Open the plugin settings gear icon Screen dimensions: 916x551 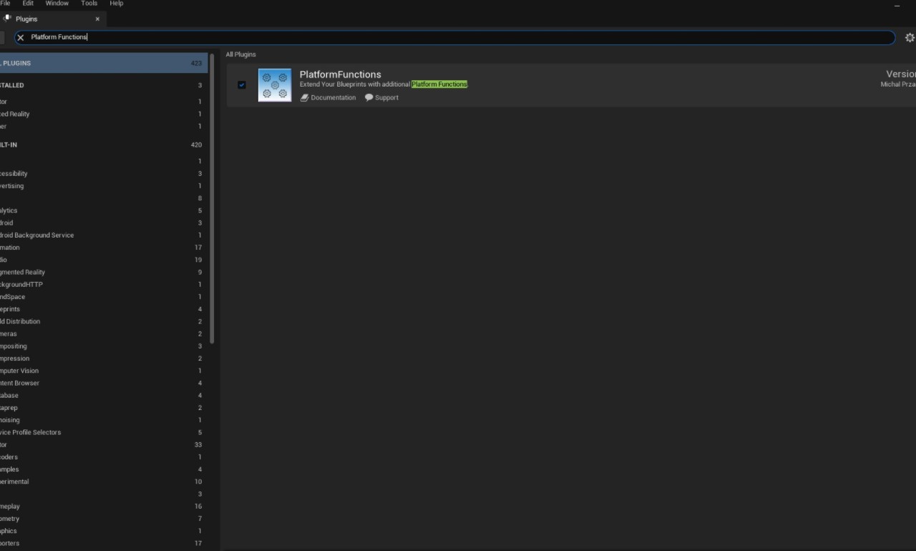point(910,37)
